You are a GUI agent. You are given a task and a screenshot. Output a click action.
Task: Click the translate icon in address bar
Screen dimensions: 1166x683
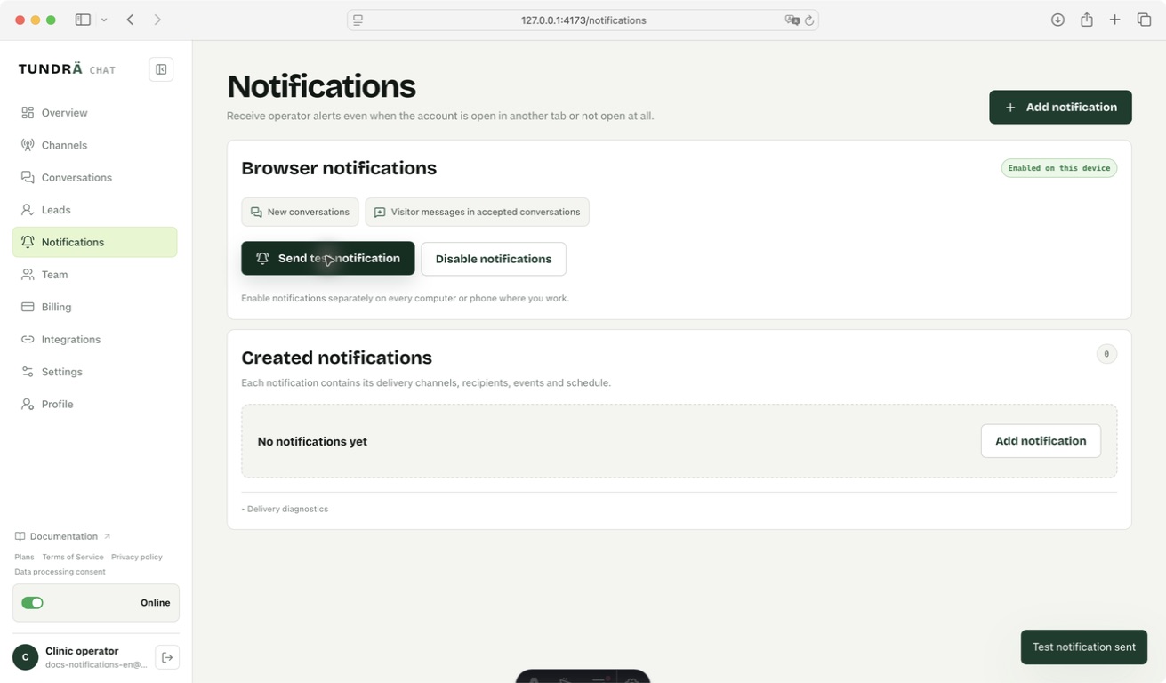[x=792, y=20]
